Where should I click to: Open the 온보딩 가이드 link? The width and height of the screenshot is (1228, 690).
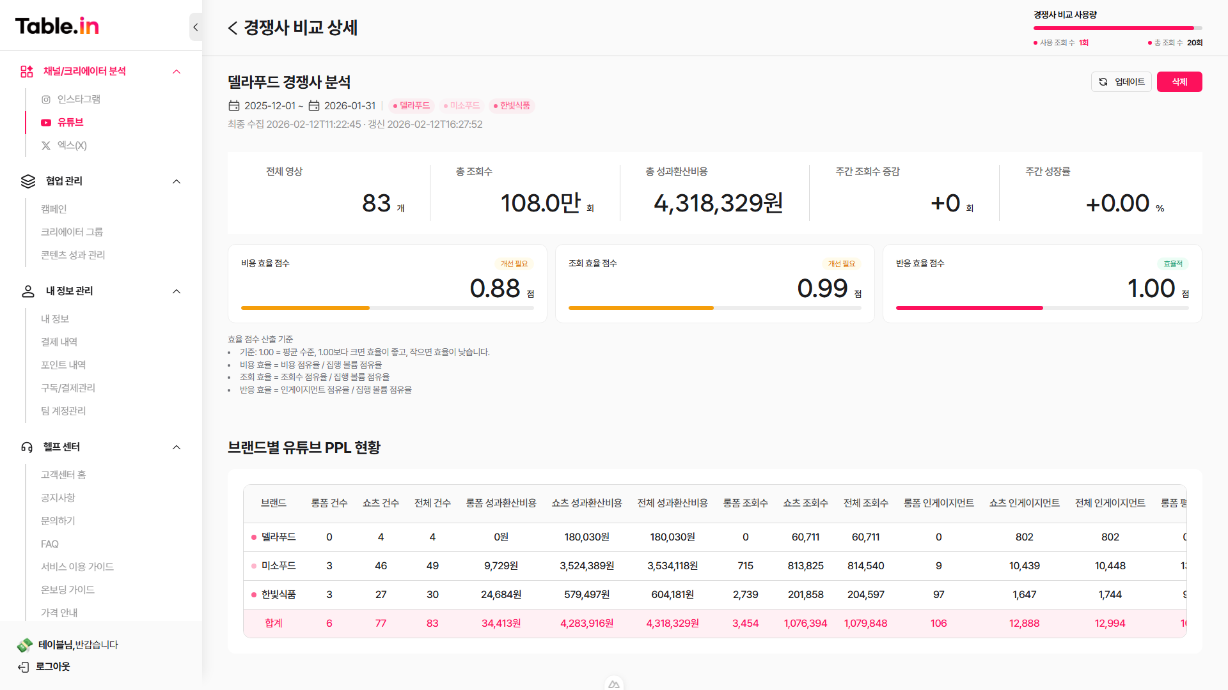[68, 590]
